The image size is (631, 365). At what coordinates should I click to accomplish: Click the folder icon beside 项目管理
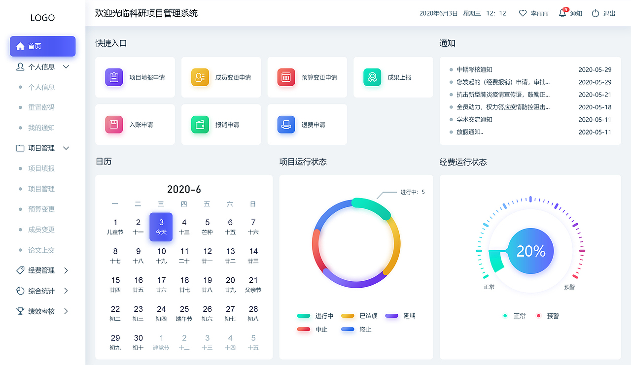20,148
